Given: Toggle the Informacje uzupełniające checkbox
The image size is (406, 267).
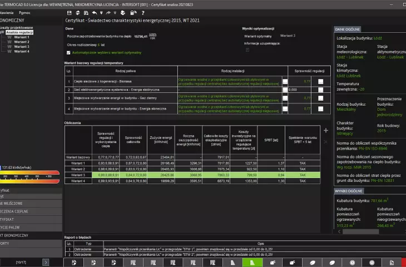Looking at the screenshot, I should click(x=247, y=50).
